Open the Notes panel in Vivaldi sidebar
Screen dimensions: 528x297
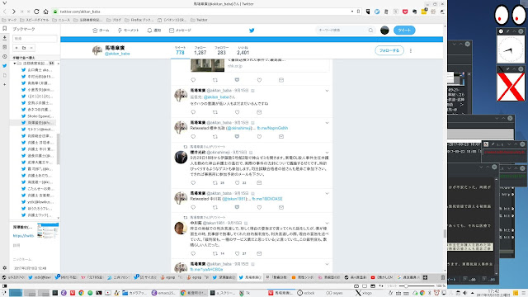[4, 47]
